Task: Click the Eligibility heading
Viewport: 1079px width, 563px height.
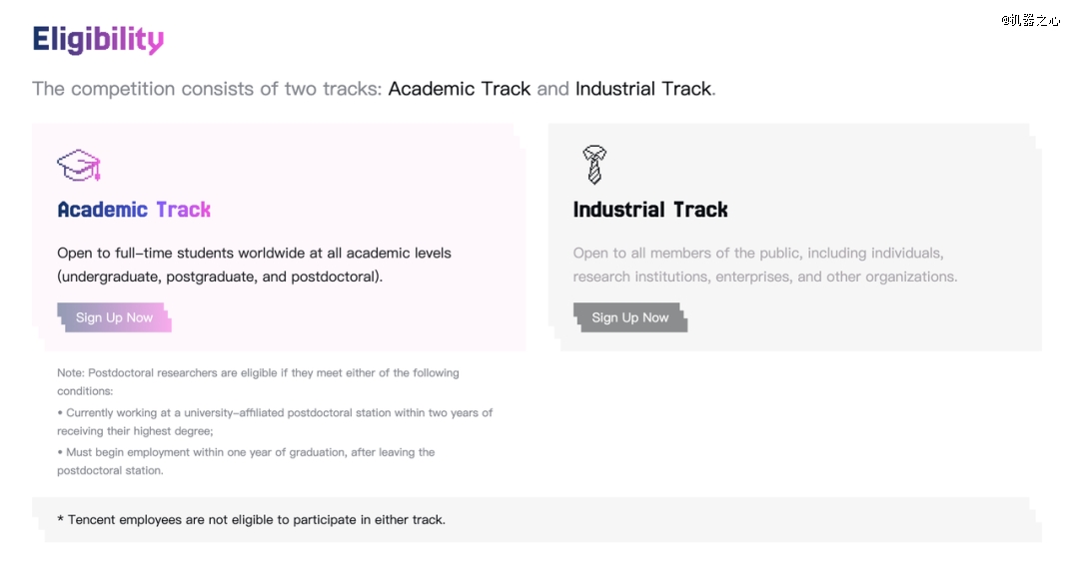Action: pos(98,40)
